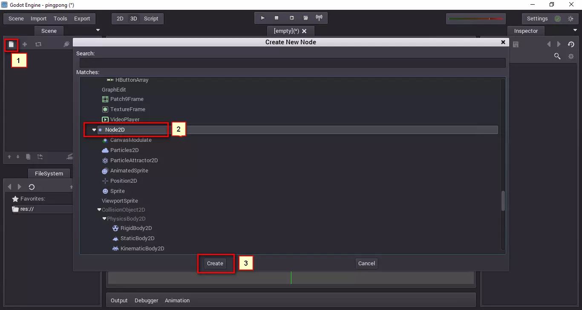Viewport: 582px width, 310px height.
Task: Click the Inspector search magnifier icon
Action: coord(557,56)
